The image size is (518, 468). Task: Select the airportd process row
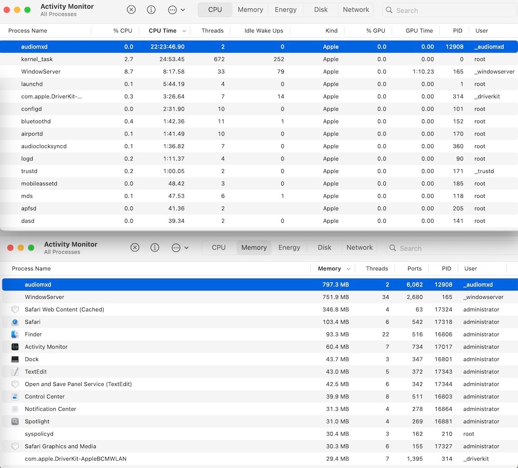pos(259,134)
